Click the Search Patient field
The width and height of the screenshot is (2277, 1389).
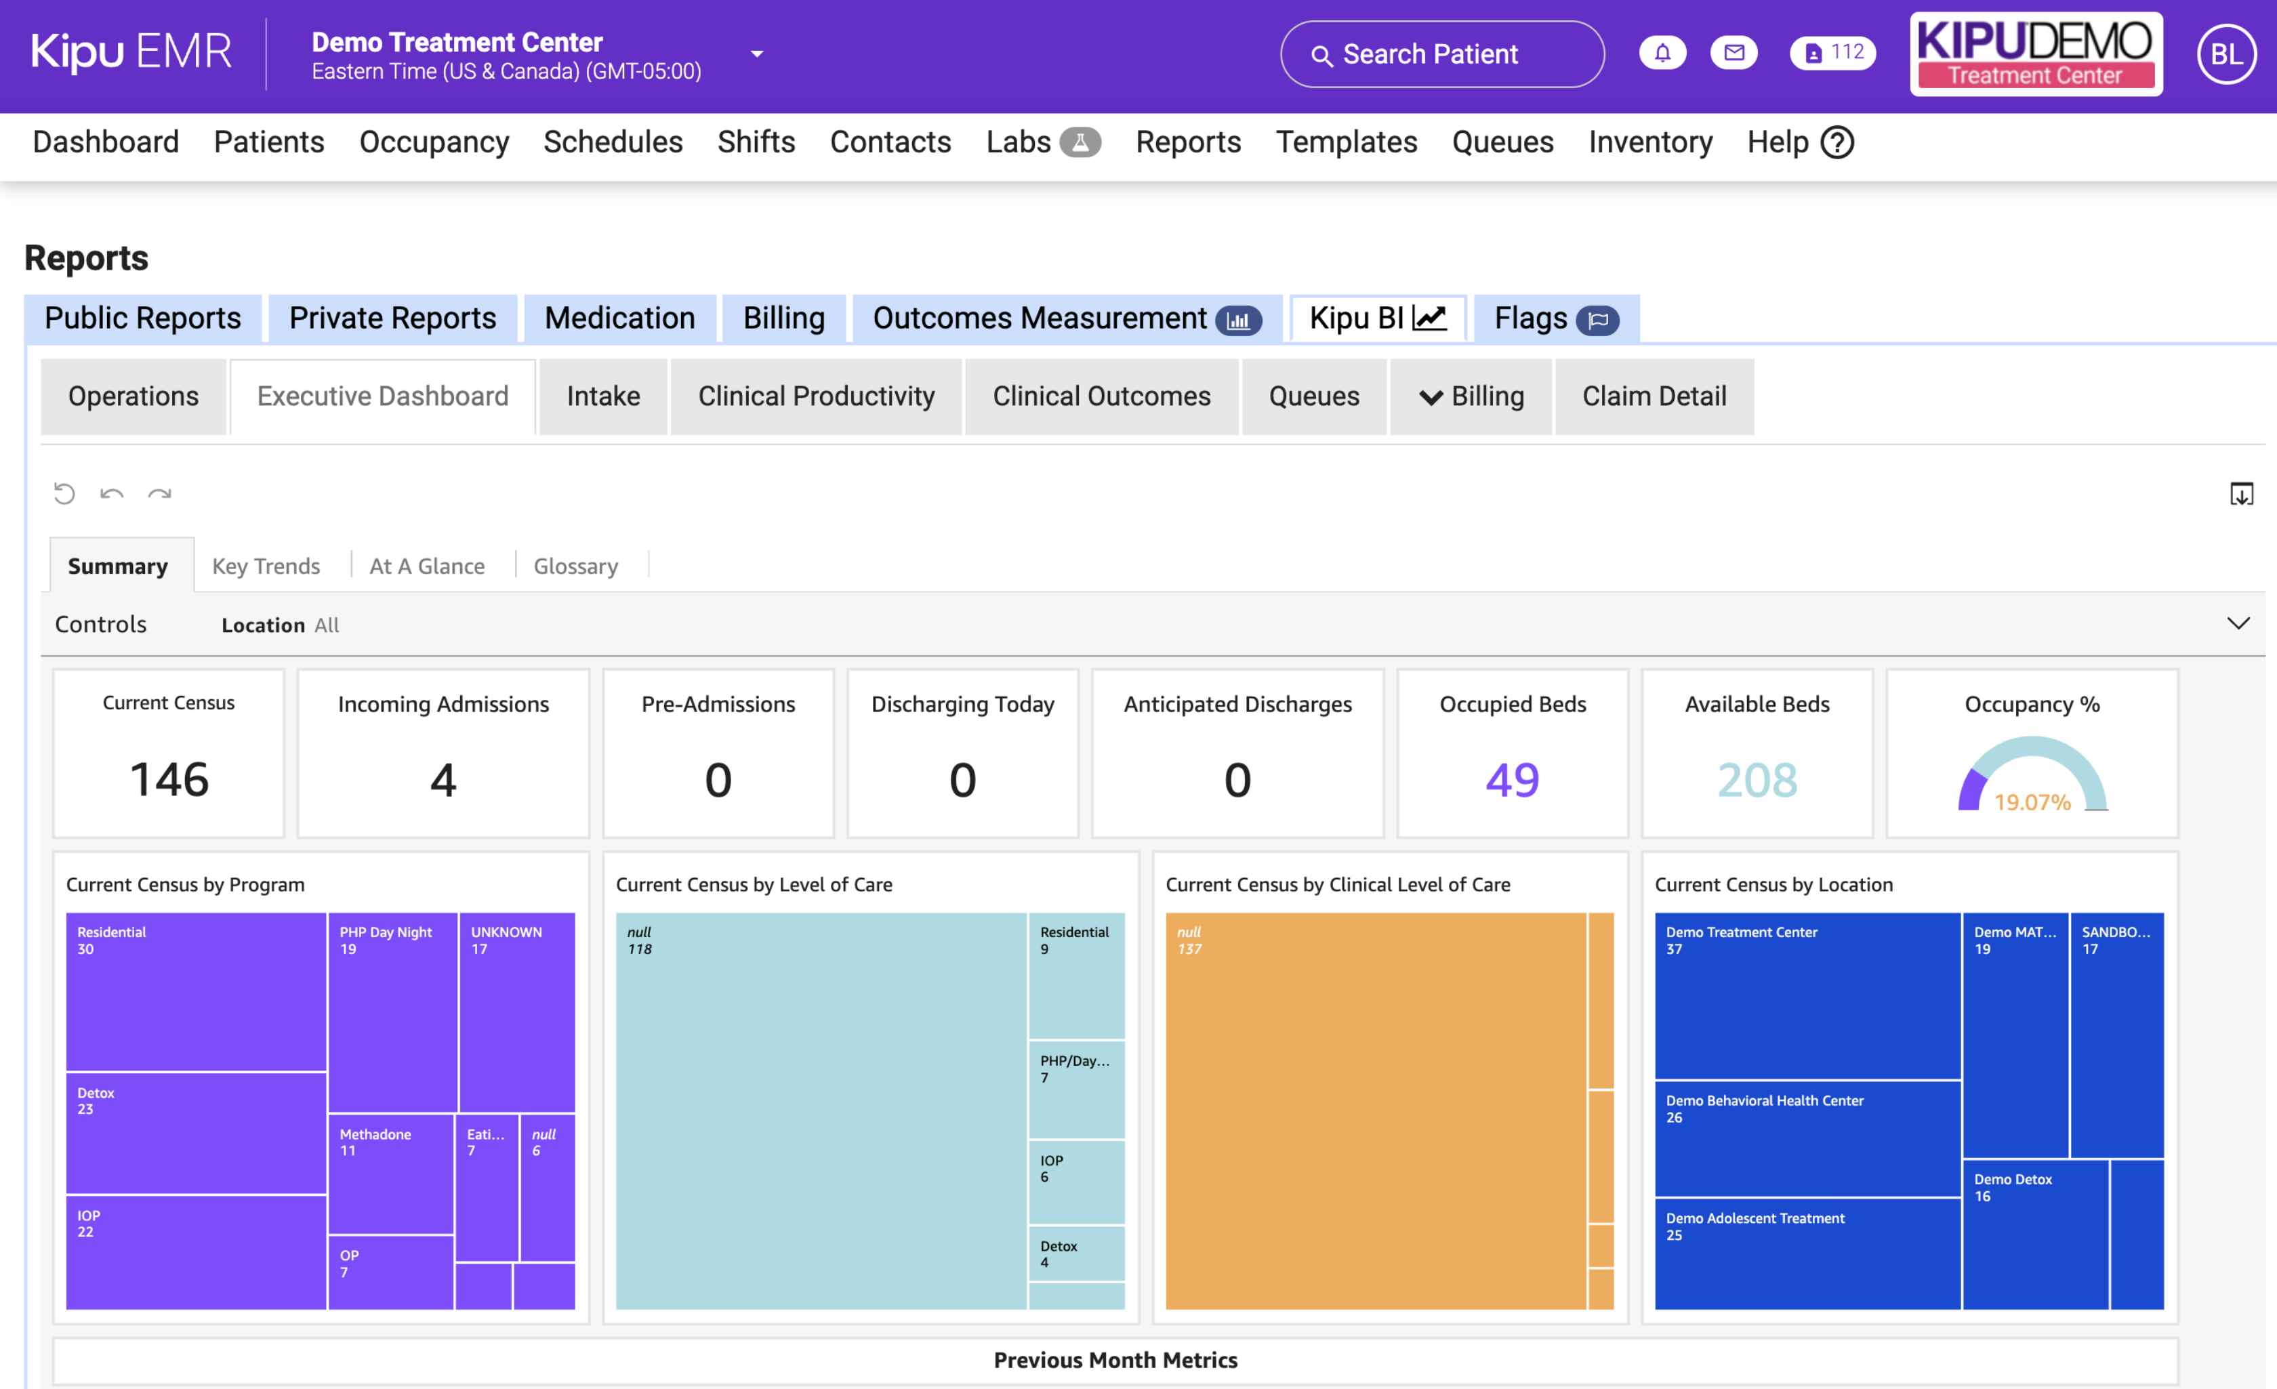(1441, 54)
